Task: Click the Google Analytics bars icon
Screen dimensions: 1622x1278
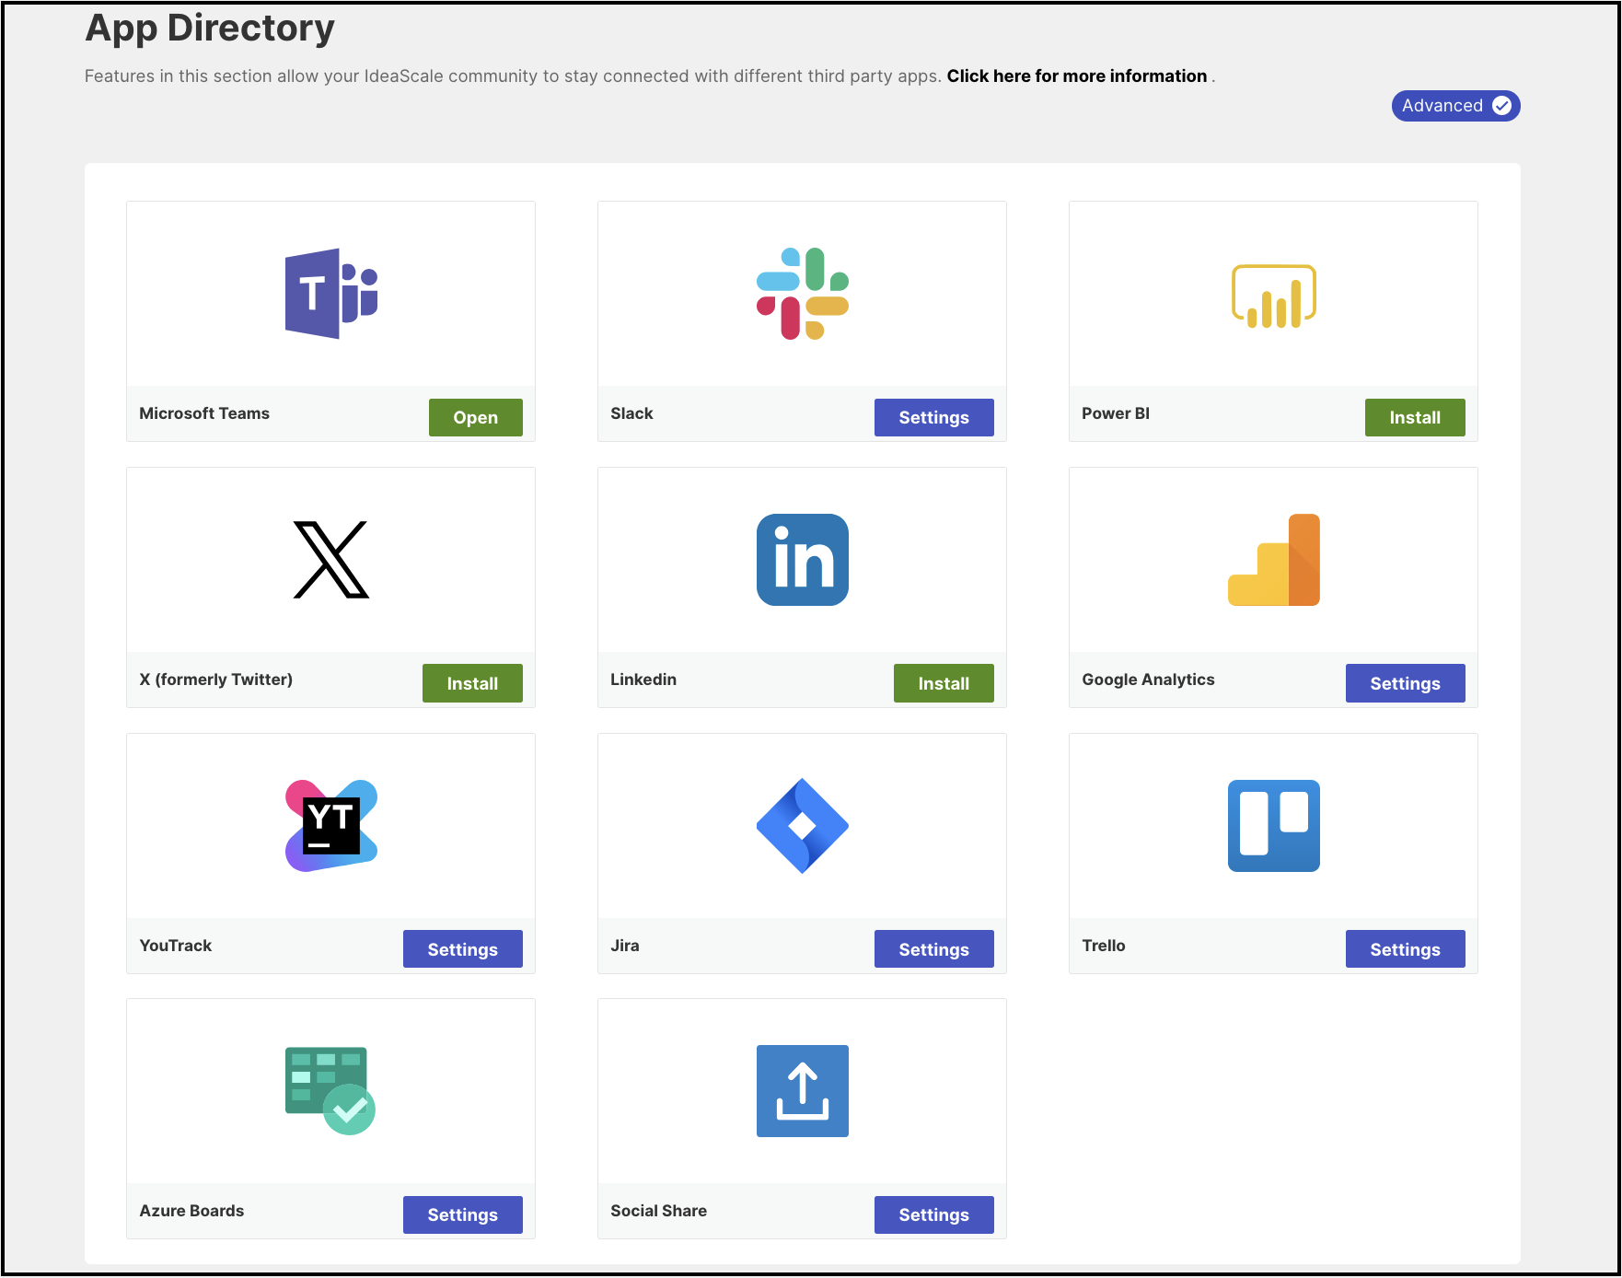Action: [x=1274, y=560]
